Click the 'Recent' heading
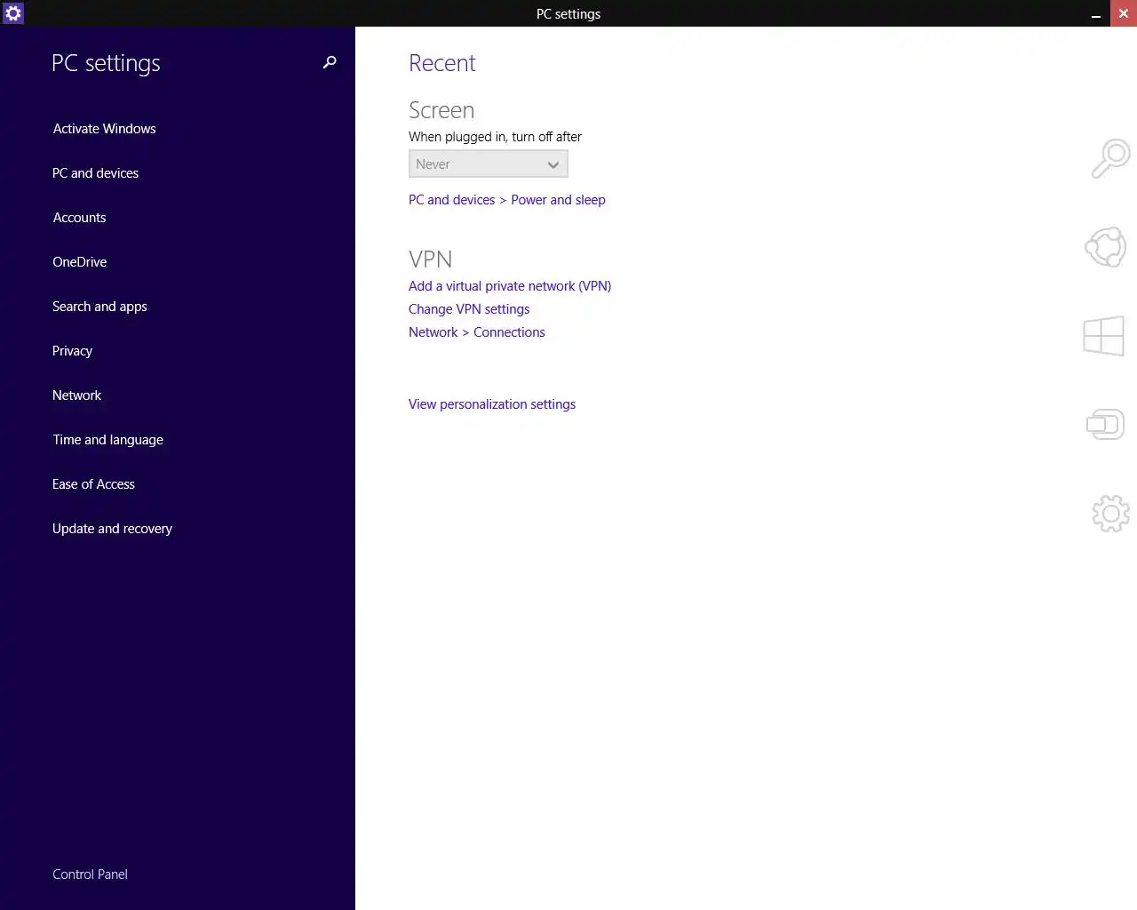Viewport: 1137px width, 910px height. click(x=441, y=63)
